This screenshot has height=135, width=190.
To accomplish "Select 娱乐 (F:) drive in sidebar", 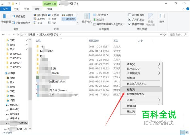I will 13,119.
